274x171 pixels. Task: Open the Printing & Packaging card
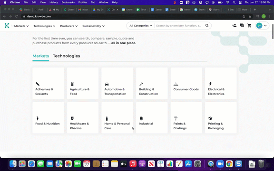(x=221, y=118)
